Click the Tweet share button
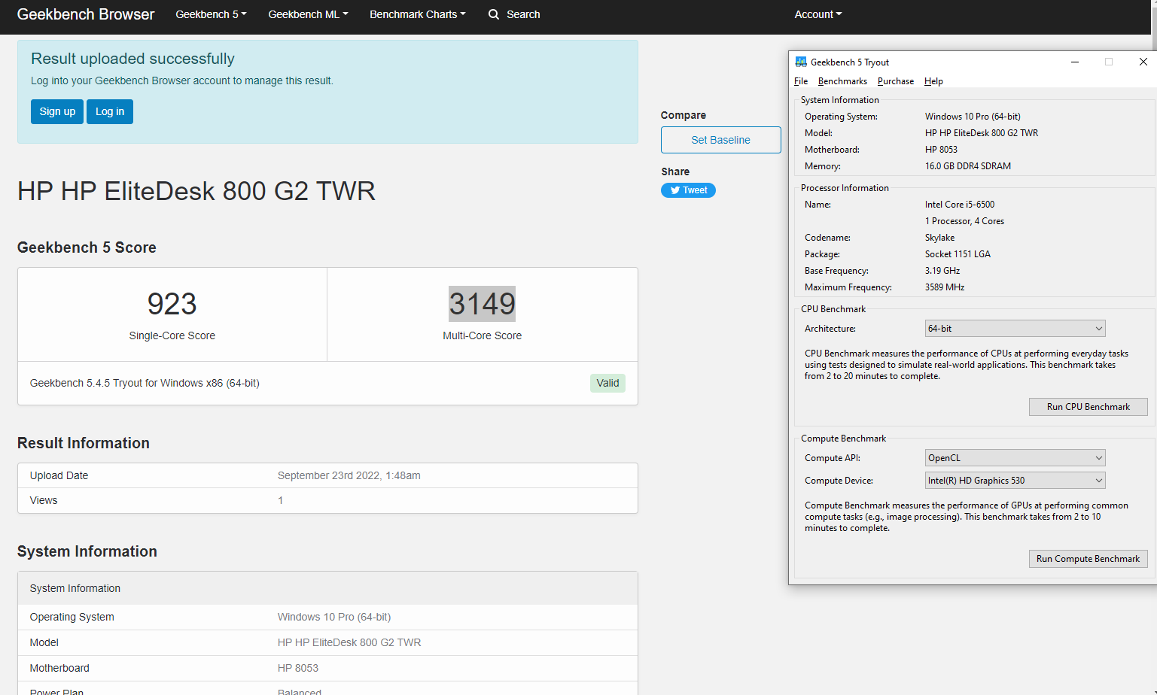 [688, 190]
